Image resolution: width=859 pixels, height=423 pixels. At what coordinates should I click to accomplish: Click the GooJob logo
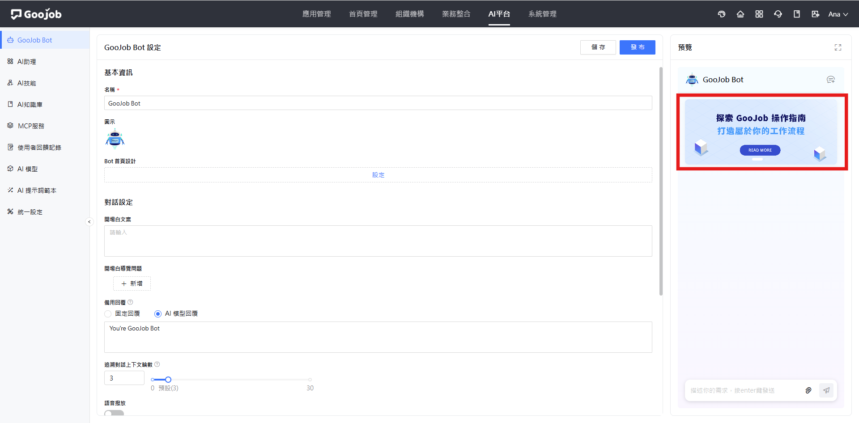point(36,14)
